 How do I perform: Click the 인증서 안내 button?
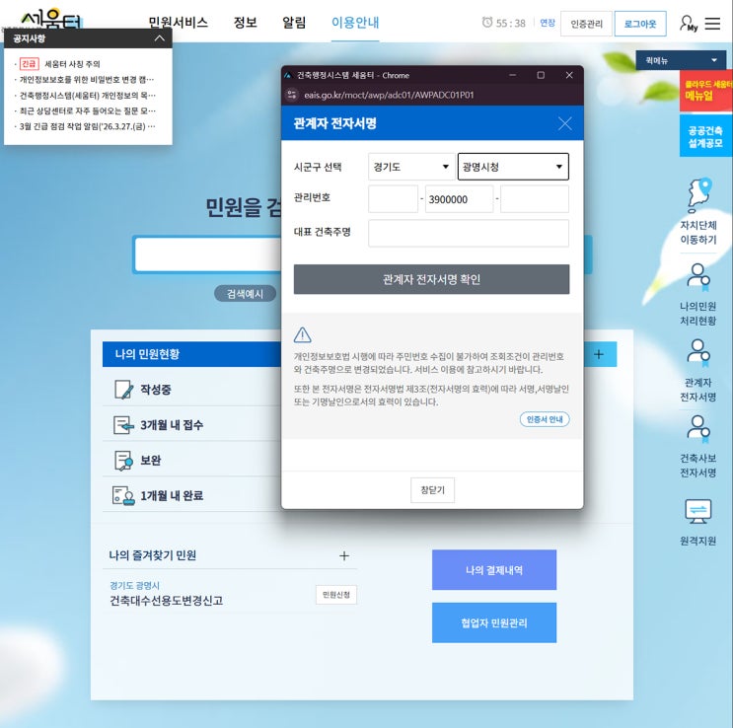545,419
